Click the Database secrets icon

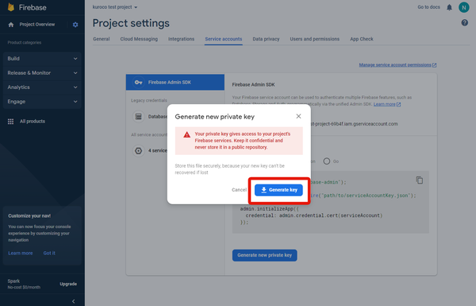click(x=138, y=117)
